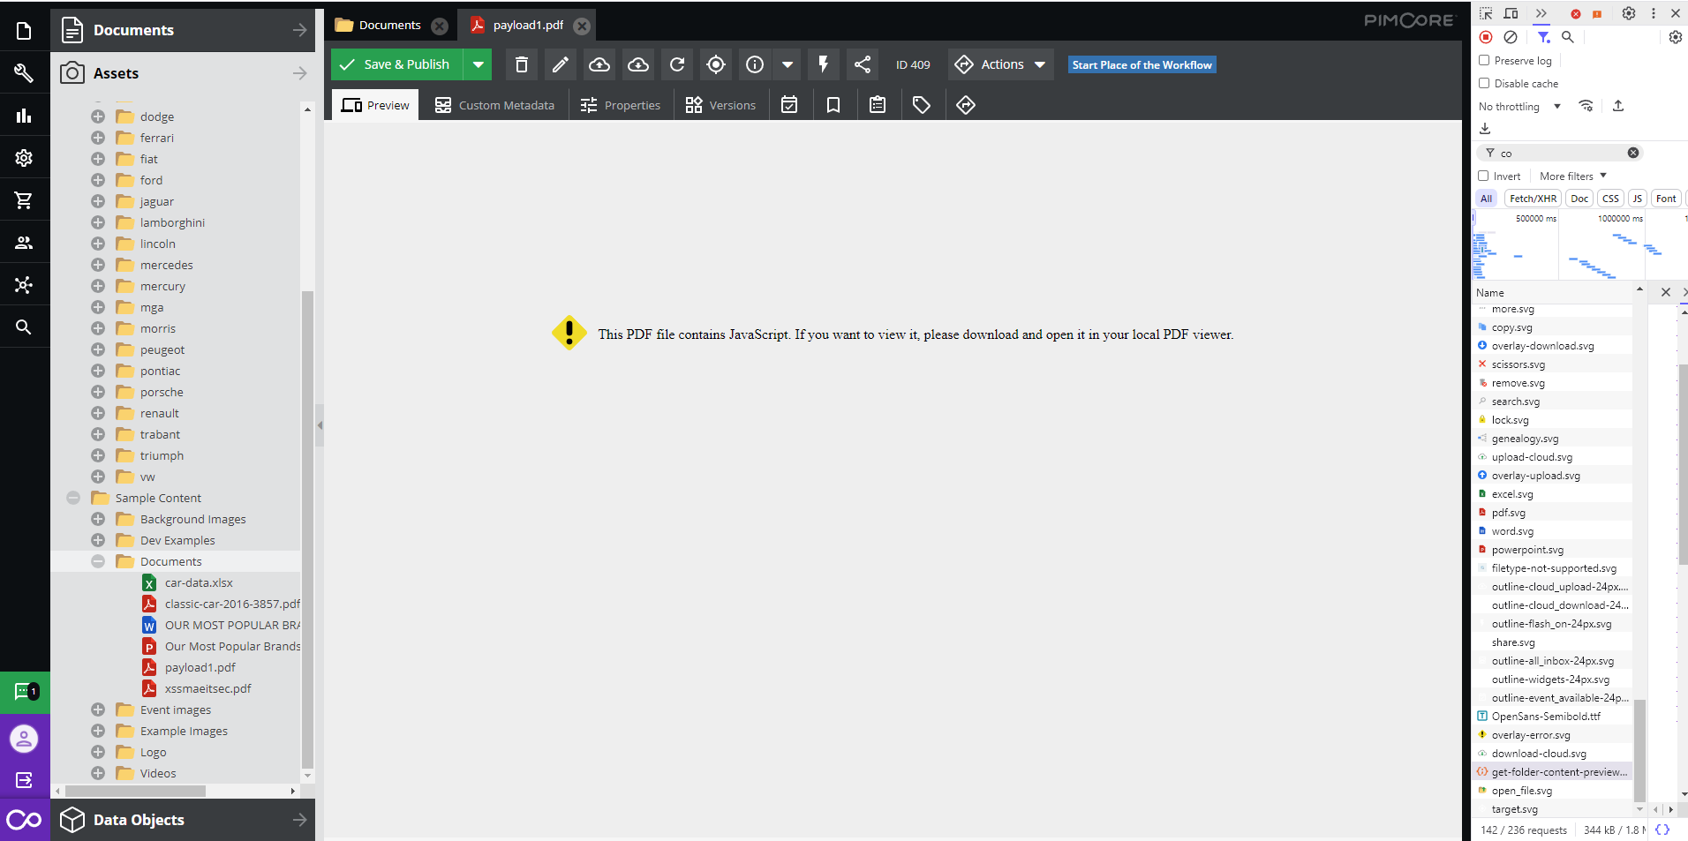Click the network filter input field
1688x841 pixels.
(x=1559, y=153)
